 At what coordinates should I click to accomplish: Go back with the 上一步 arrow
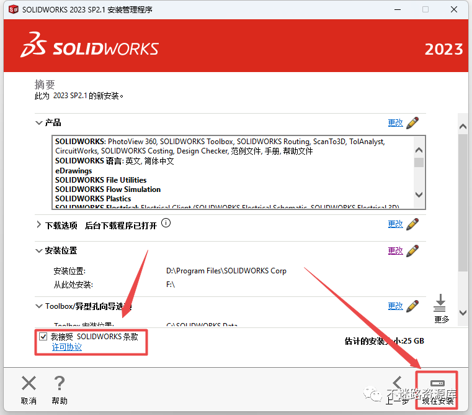coord(398,384)
